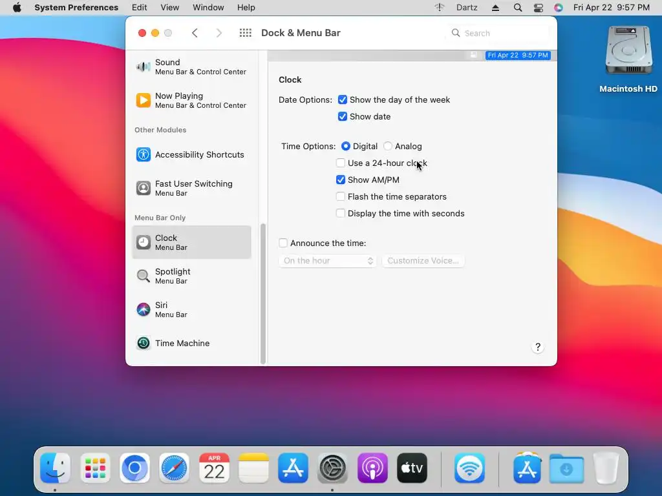Viewport: 662px width, 496px height.
Task: Open Accessibility Shortcuts module
Action: point(191,154)
